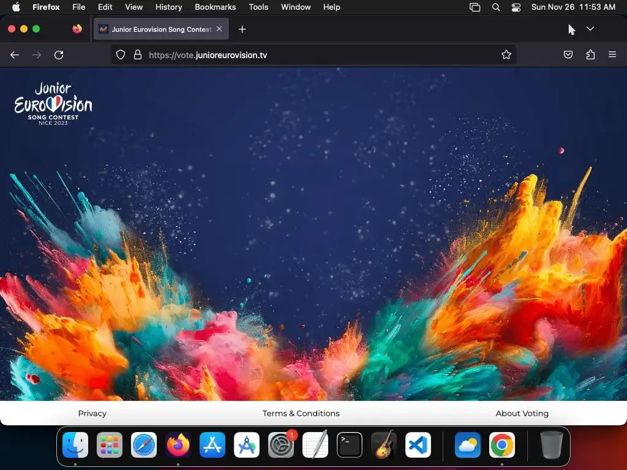
Task: Open the Firefox menu in menu bar
Action: click(x=46, y=7)
